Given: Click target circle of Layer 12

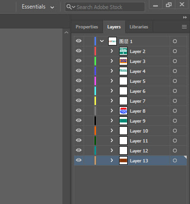Looking at the screenshot, I should 175,151.
